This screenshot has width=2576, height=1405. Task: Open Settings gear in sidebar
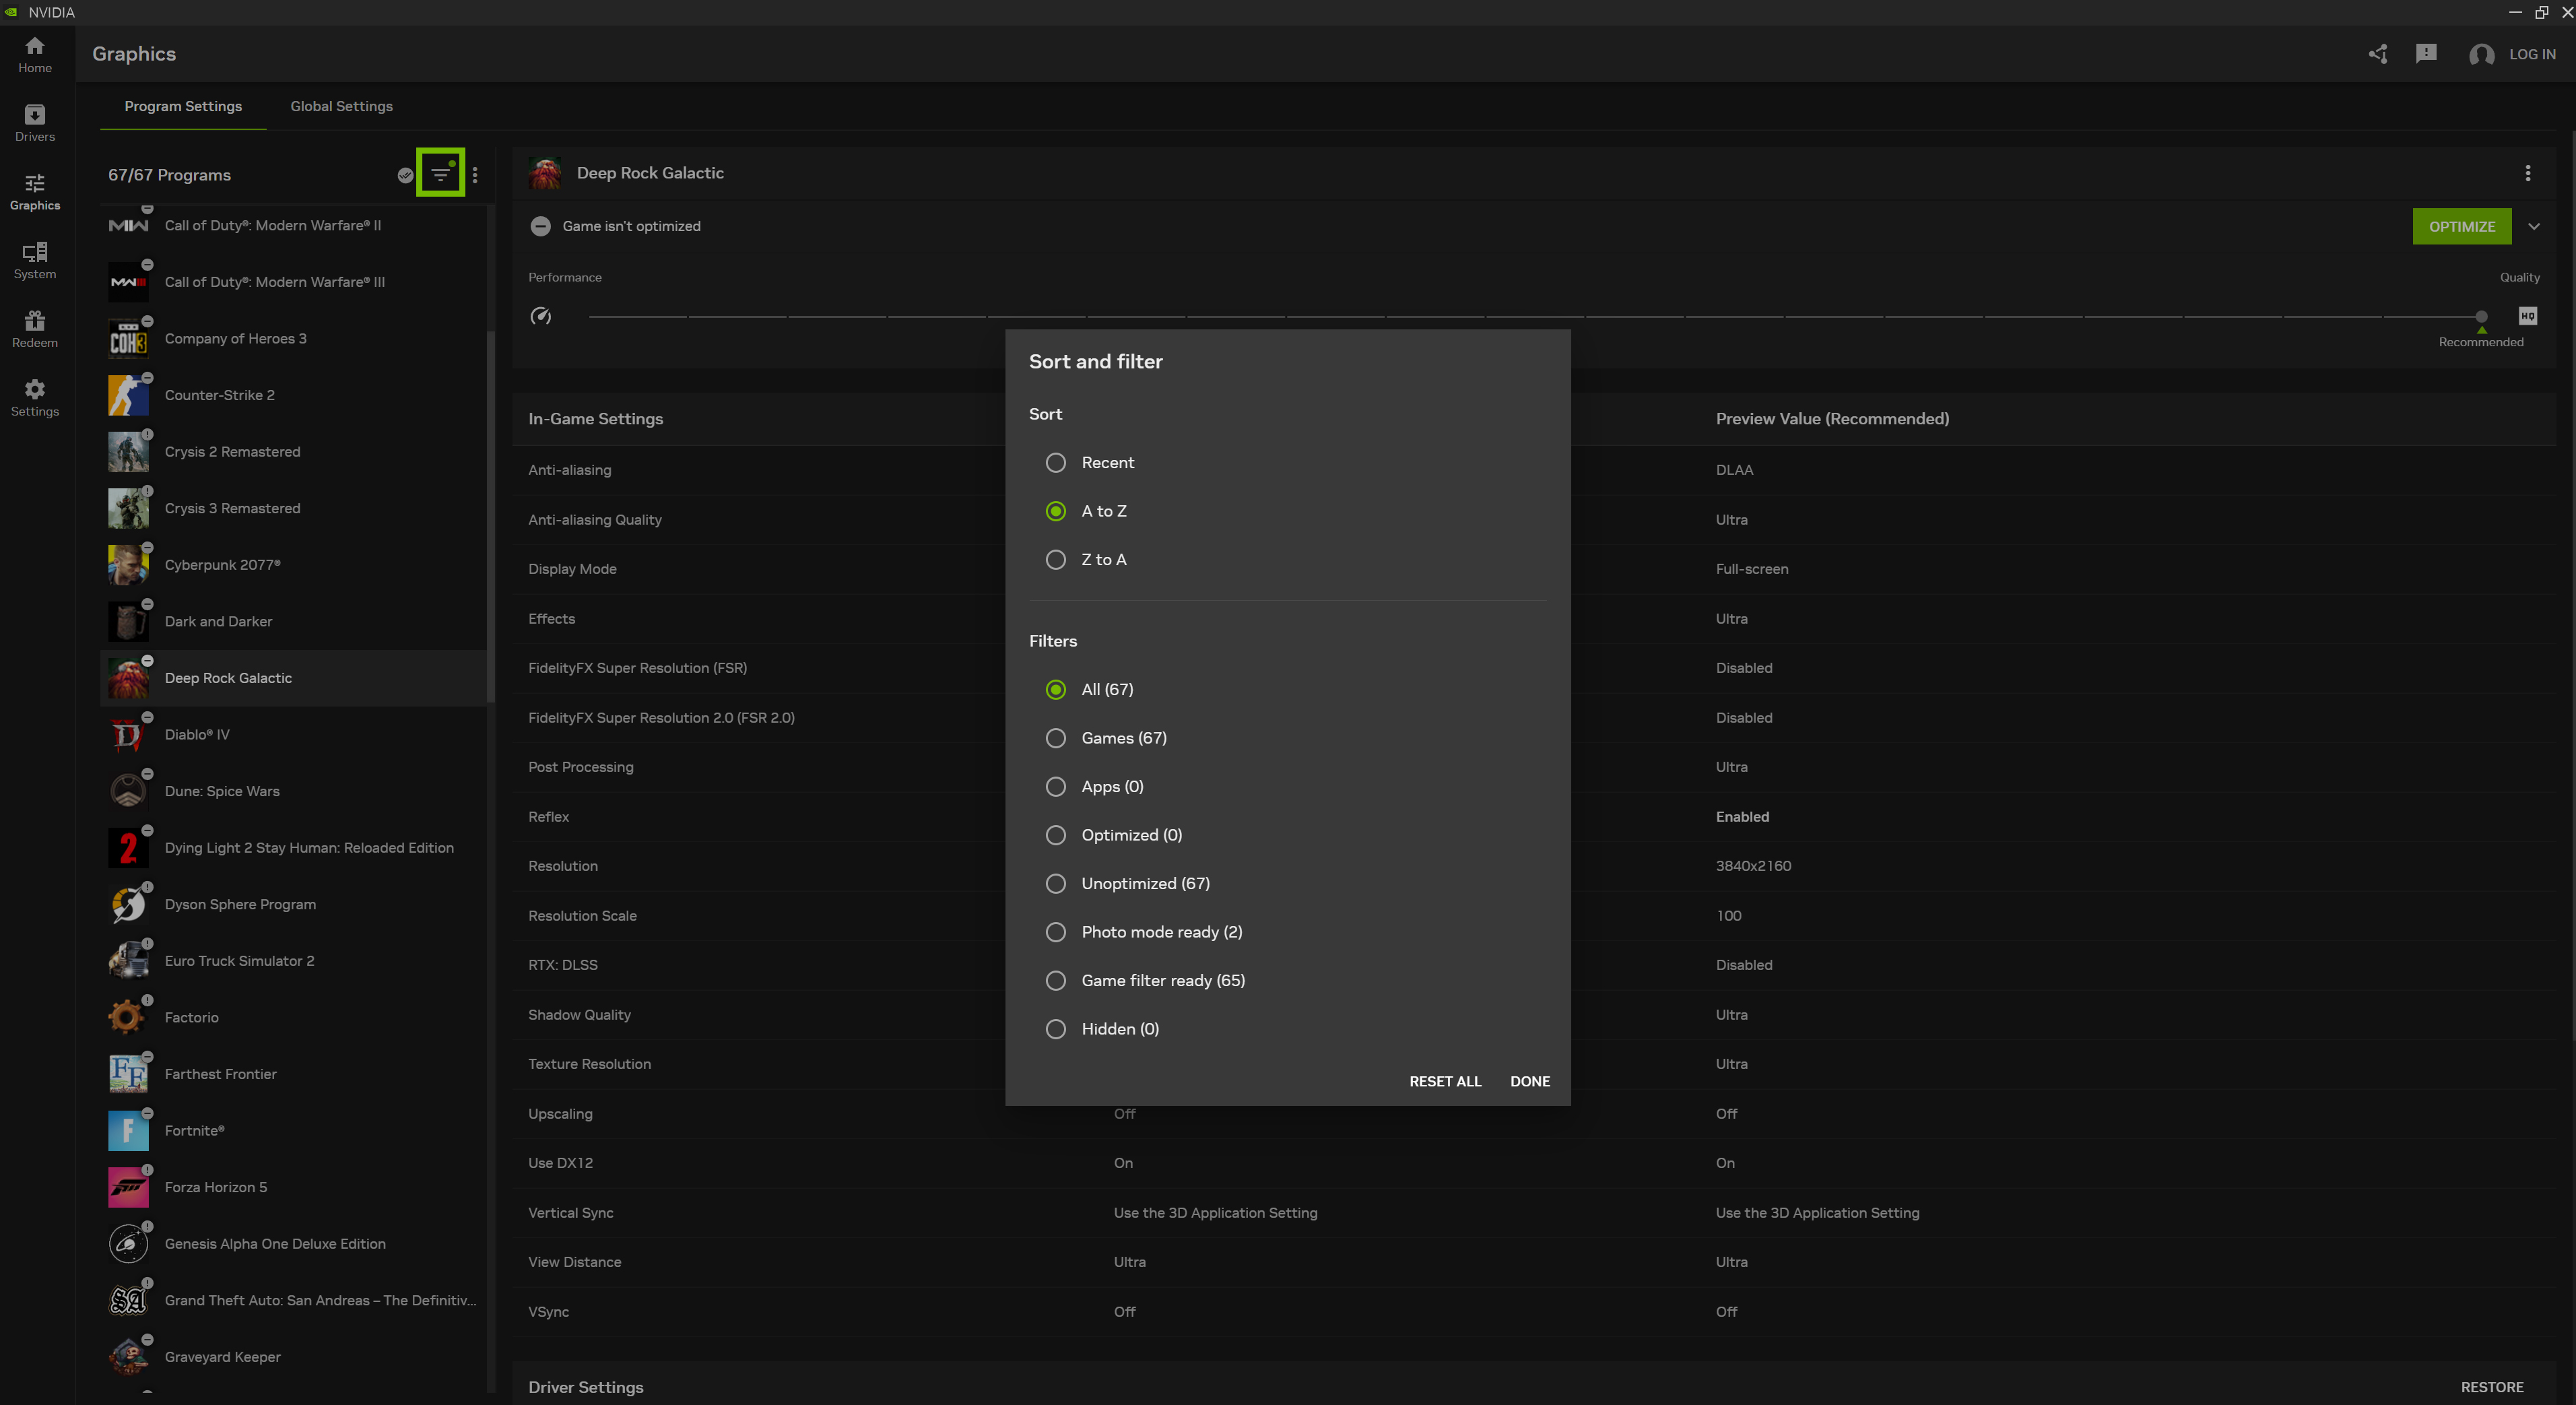35,398
